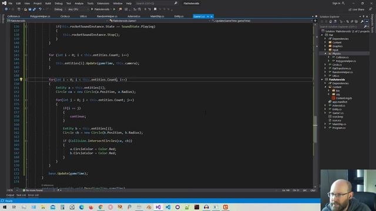
Task: Collapse the FlatAsteroids project node
Action: 323,80
